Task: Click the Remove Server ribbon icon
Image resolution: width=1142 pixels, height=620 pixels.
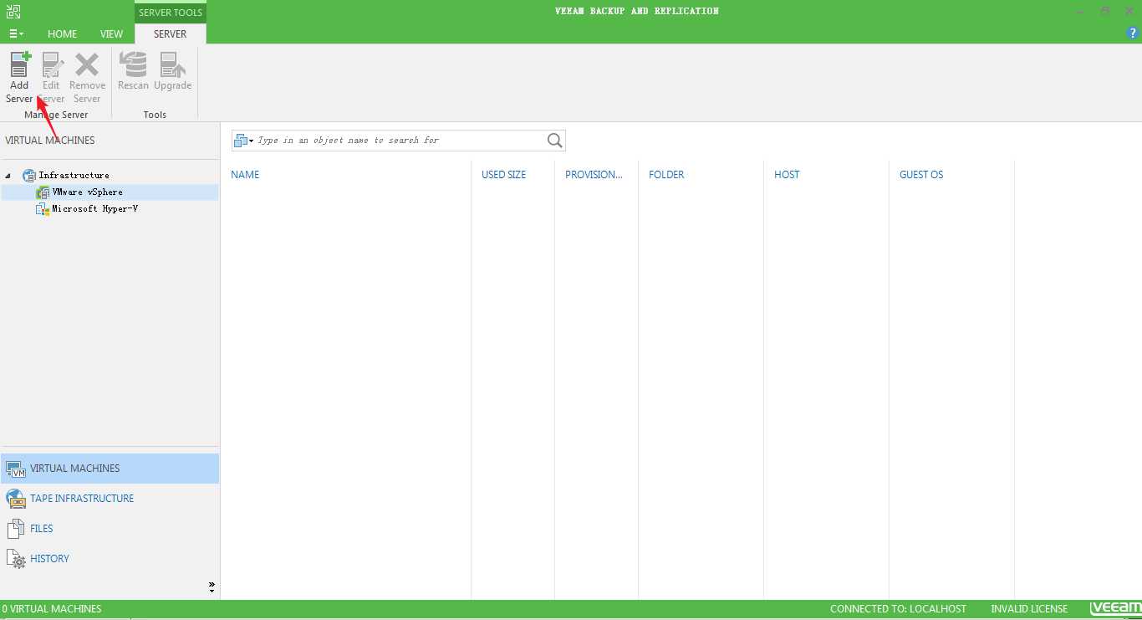Action: [87, 64]
